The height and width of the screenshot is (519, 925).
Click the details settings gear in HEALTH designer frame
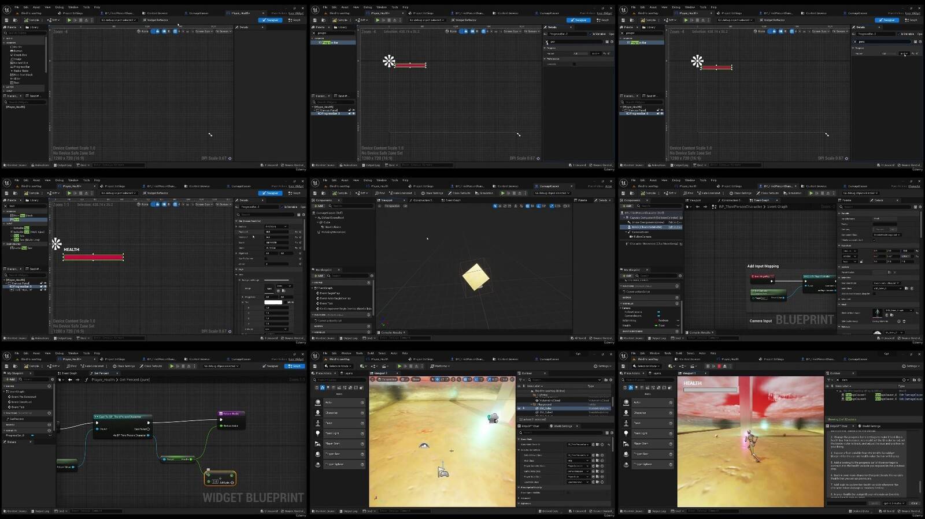pyautogui.click(x=303, y=214)
